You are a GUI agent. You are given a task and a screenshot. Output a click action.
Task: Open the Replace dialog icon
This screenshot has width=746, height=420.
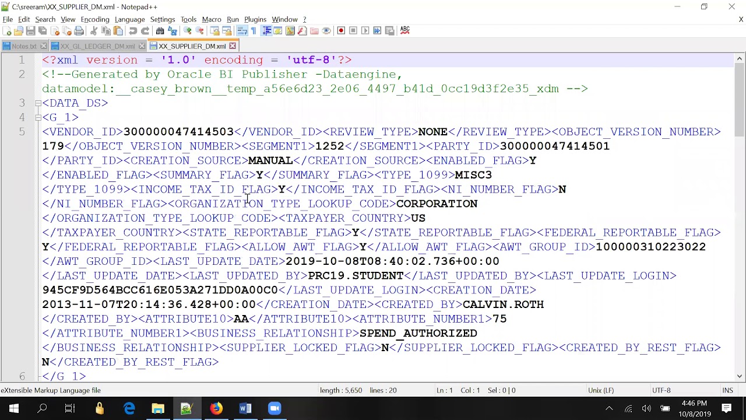172,30
